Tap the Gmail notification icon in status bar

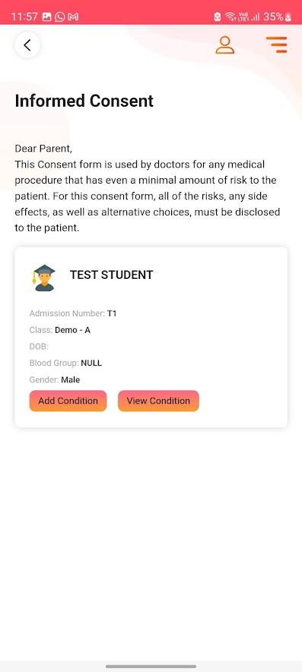(x=74, y=17)
